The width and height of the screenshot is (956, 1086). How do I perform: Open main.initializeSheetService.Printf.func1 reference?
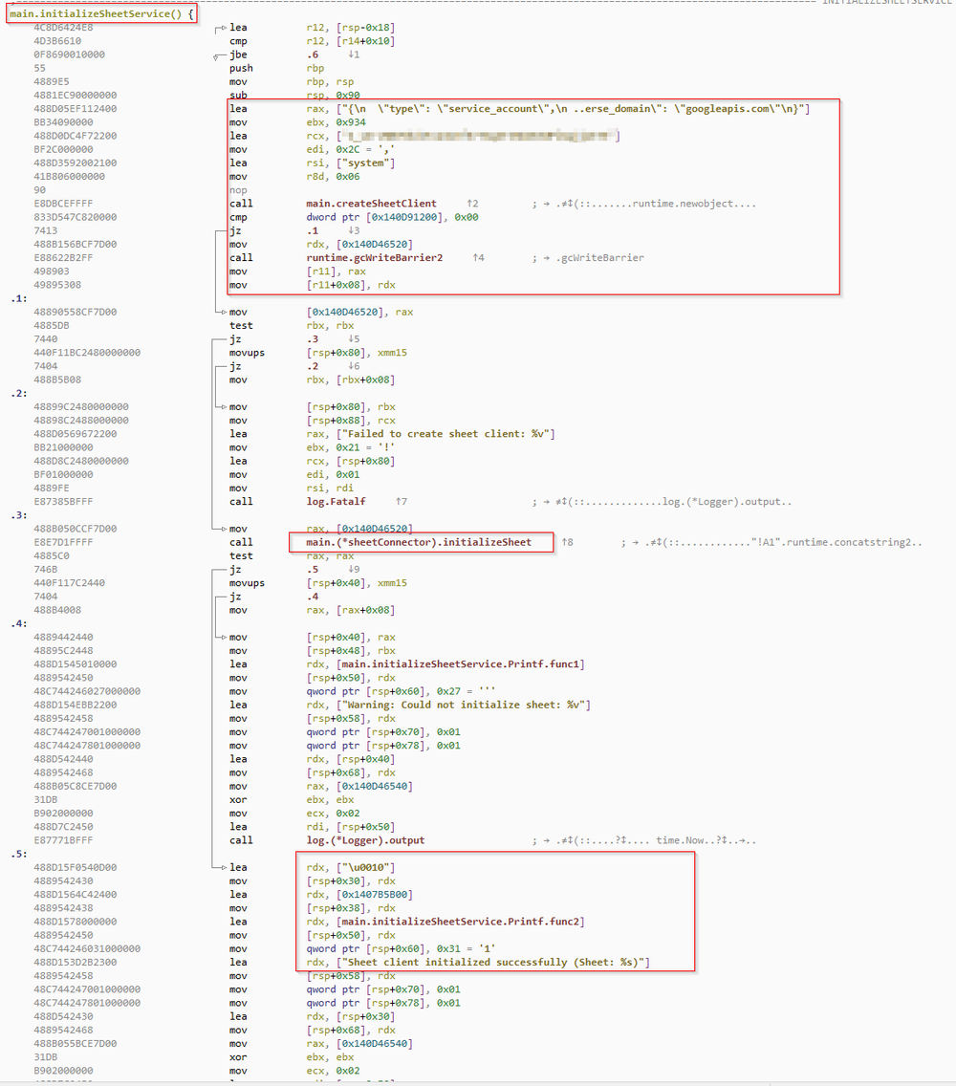pos(462,664)
